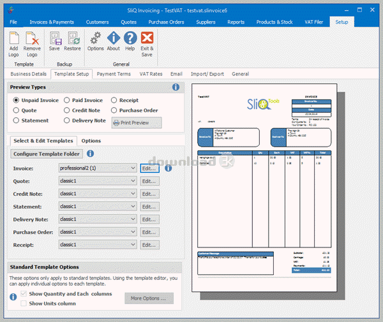This screenshot has width=383, height=322.
Task: Click the Save backup icon
Action: 56,38
